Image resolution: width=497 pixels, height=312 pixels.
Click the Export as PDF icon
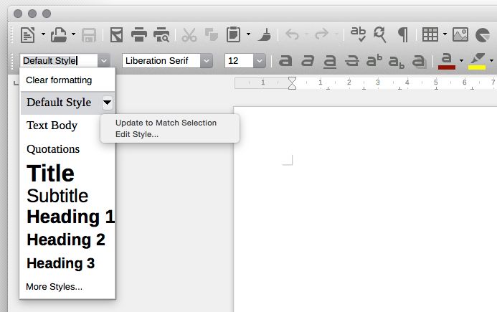pos(116,34)
